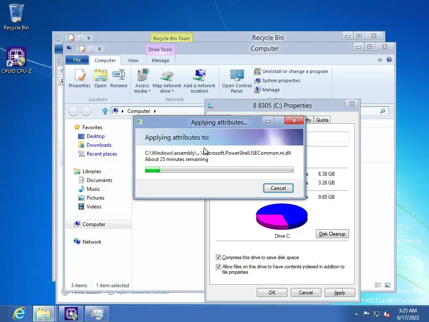The image size is (429, 322).
Task: Click the Up arrow navigation button
Action: [105, 111]
